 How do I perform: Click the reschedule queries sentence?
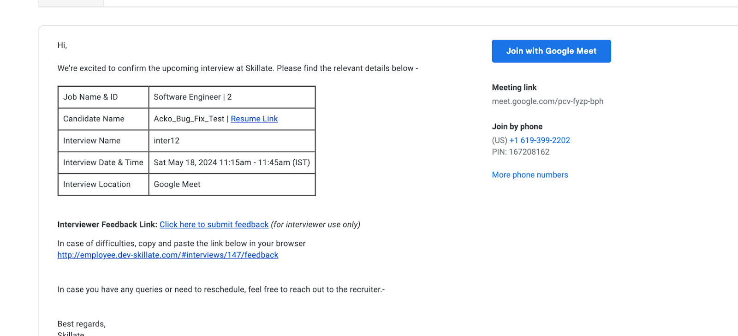[x=221, y=290]
